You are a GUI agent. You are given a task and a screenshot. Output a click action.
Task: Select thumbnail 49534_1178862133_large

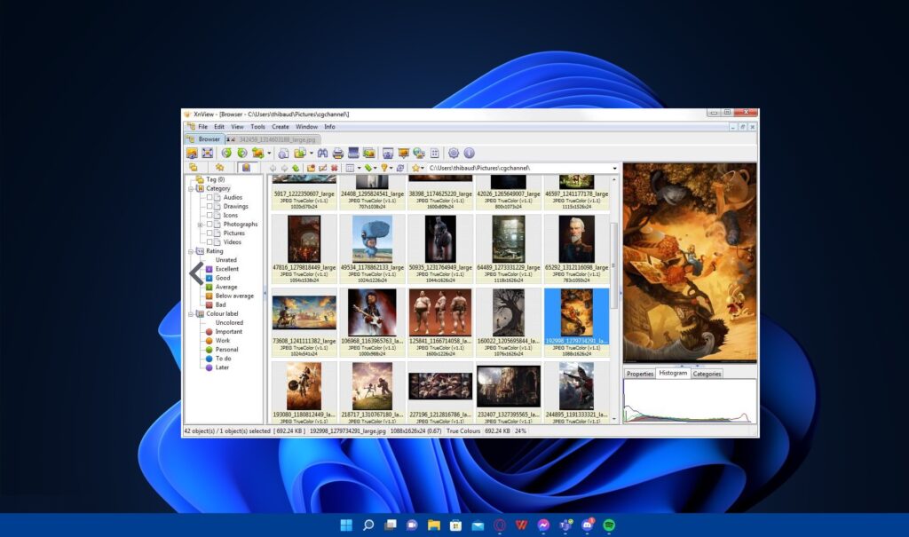pos(372,249)
